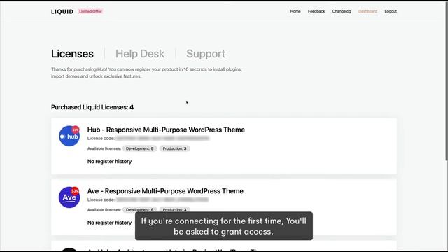Click the Purchased Liquid Licenses: 4 heading
The width and height of the screenshot is (448, 252).
point(92,107)
